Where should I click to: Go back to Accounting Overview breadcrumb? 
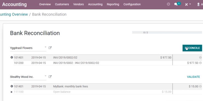tap(14, 14)
